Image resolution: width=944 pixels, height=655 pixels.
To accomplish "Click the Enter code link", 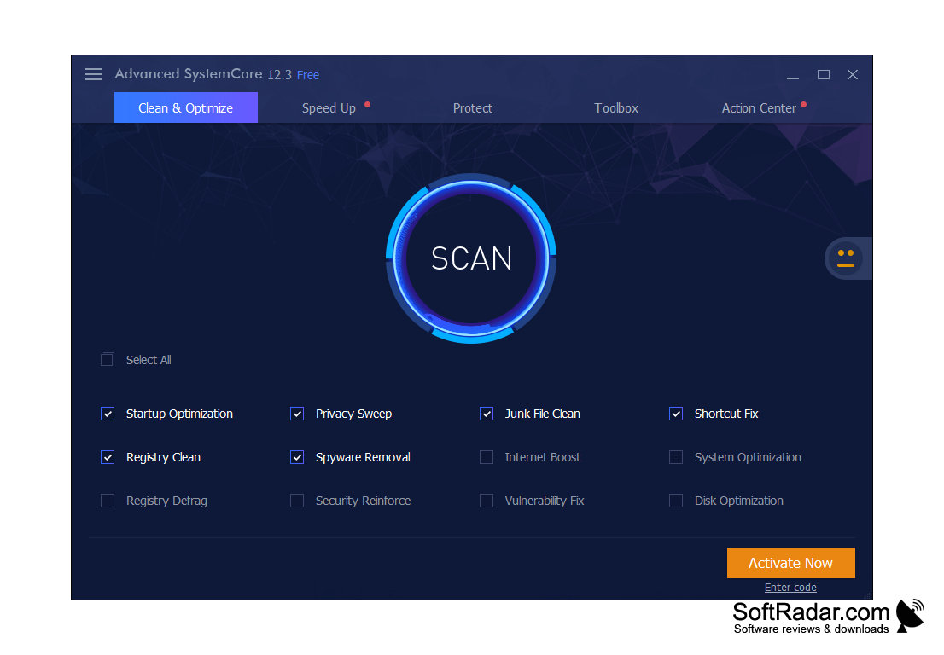I will coord(790,588).
